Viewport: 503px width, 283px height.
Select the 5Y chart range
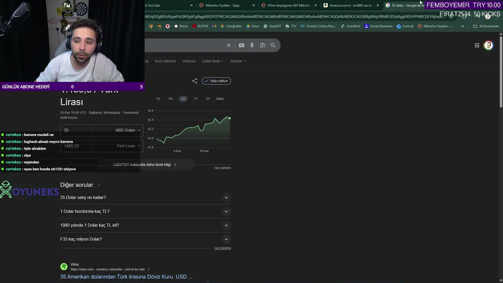click(x=208, y=99)
